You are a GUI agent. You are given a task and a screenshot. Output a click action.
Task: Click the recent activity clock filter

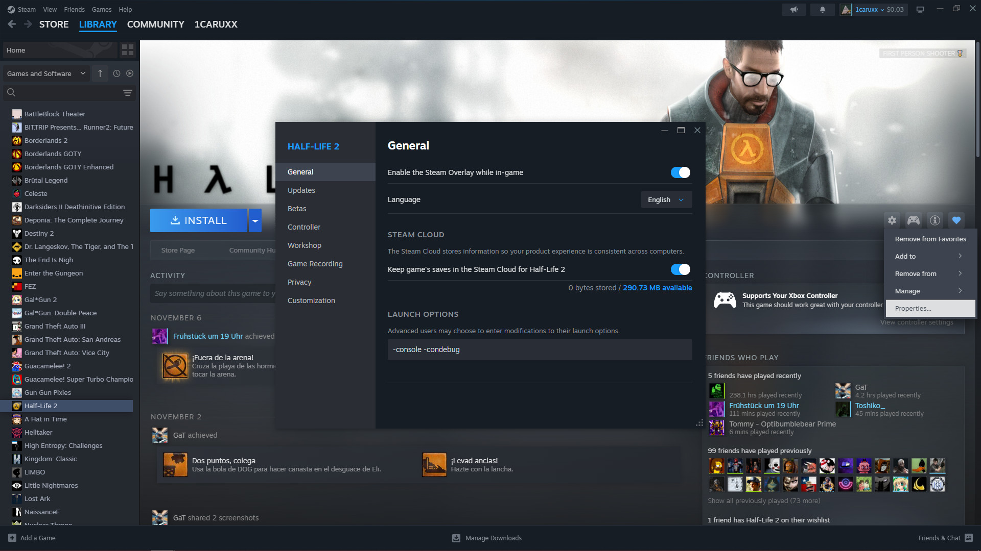pos(116,73)
